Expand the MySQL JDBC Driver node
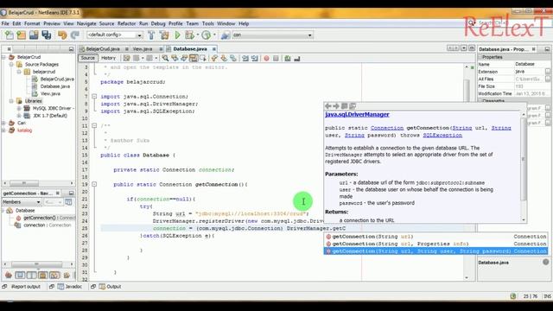 click(19, 108)
